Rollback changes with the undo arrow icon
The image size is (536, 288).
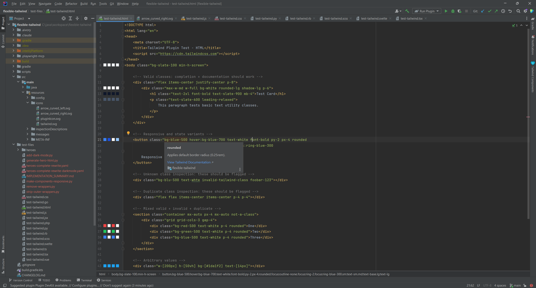tap(510, 11)
